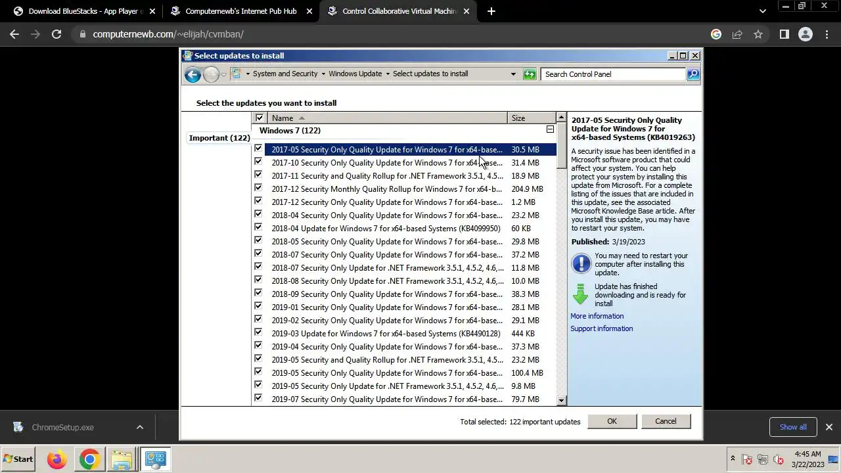
Task: Bookmark this page with the star icon
Action: [758, 34]
